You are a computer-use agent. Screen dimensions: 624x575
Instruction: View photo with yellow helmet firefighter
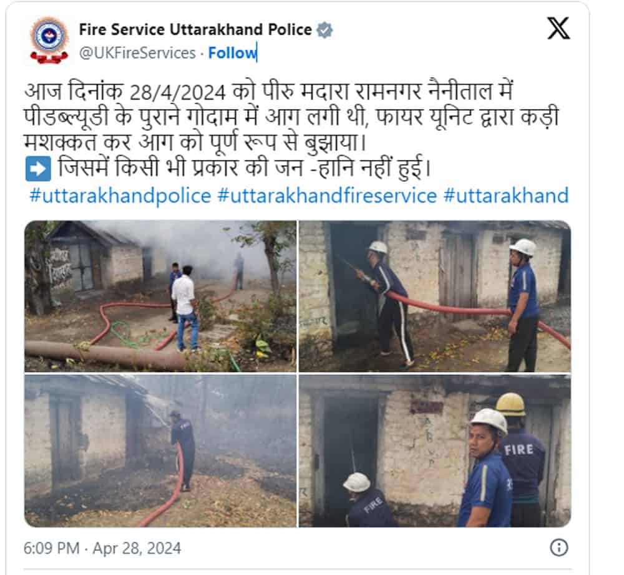[434, 450]
